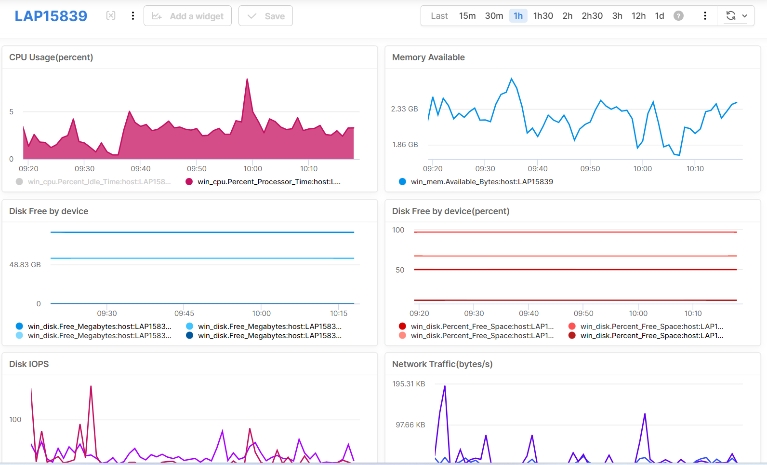767x465 pixels.
Task: Choose the 2h30 time range
Action: tap(592, 16)
